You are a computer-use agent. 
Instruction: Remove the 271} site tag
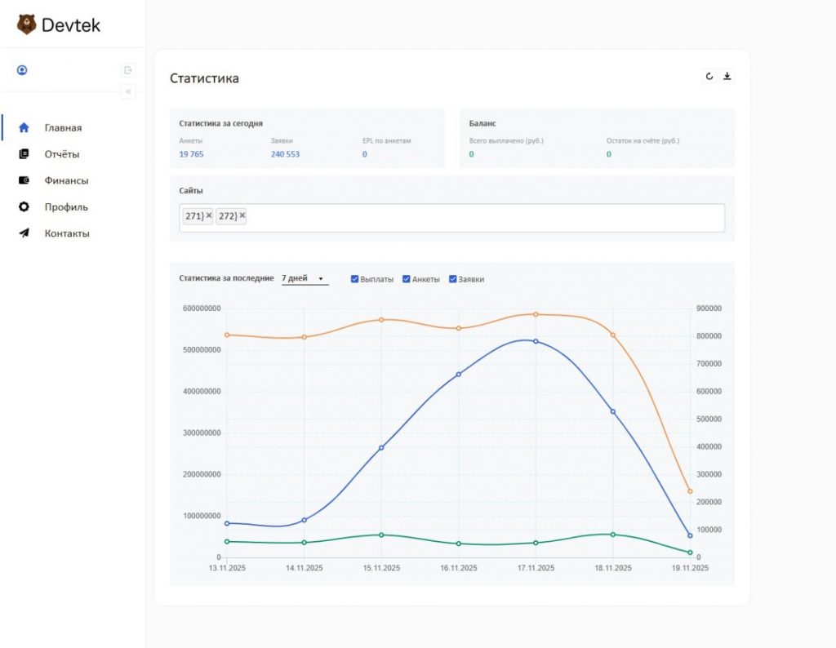tap(209, 216)
